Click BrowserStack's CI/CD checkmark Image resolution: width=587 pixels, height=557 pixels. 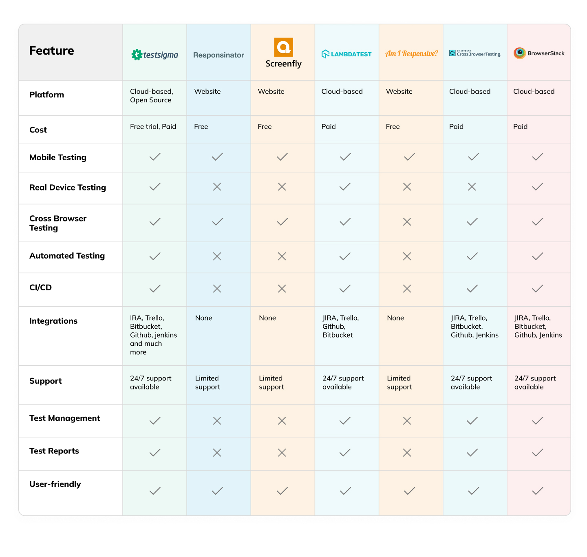(x=538, y=289)
